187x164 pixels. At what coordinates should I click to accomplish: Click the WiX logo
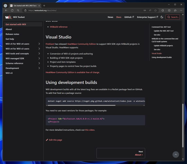[8, 17]
